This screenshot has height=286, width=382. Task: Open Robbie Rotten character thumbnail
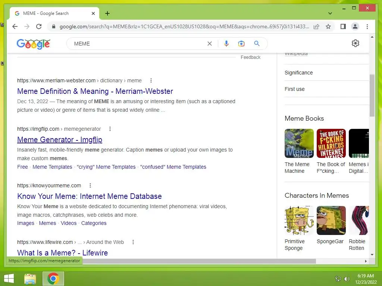coord(359,220)
